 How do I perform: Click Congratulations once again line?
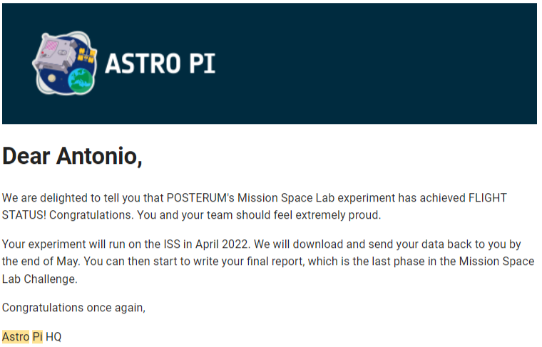(73, 308)
